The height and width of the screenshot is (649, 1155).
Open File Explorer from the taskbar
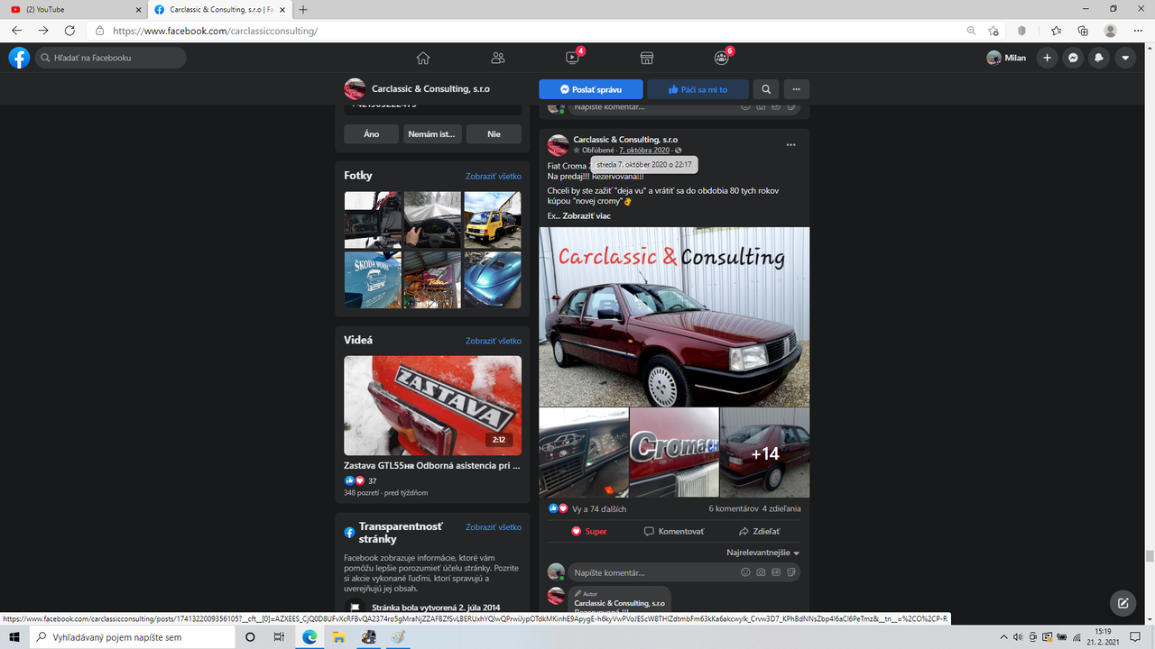pyautogui.click(x=339, y=637)
